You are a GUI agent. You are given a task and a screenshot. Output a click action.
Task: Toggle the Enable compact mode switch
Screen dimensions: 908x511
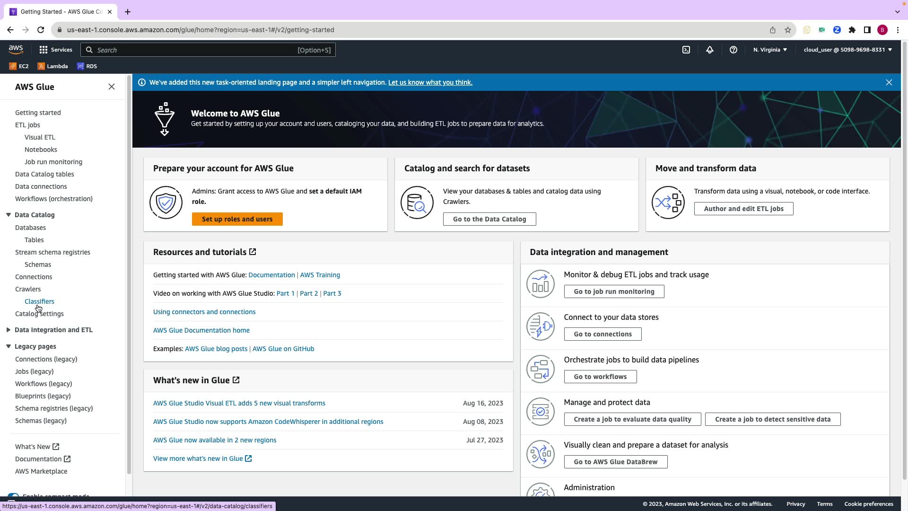tap(13, 496)
